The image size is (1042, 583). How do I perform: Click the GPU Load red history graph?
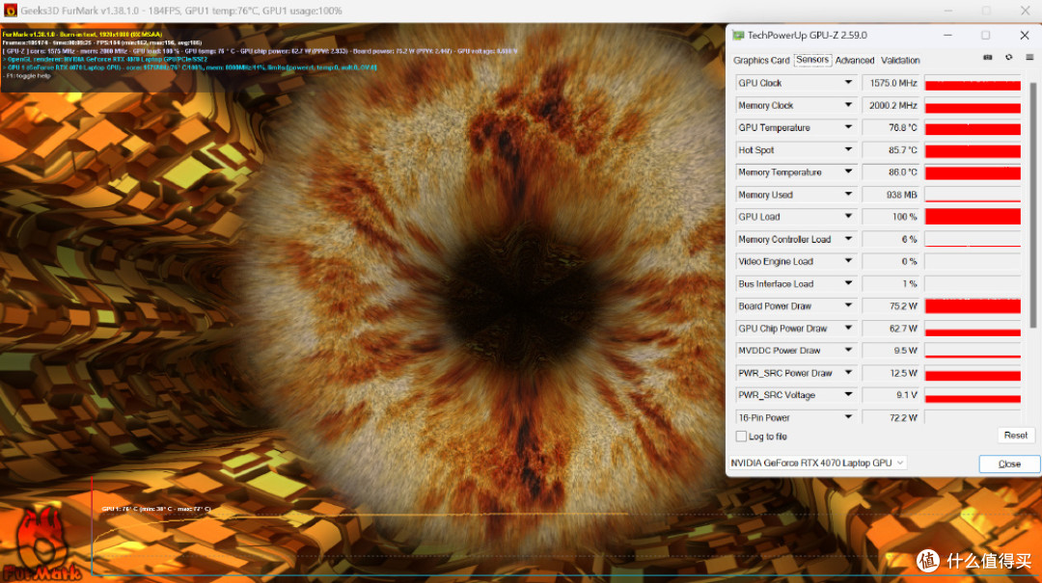tap(973, 217)
